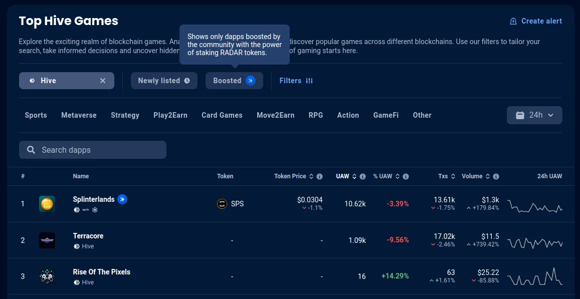
Task: Click the SPS token icon
Action: tap(222, 204)
